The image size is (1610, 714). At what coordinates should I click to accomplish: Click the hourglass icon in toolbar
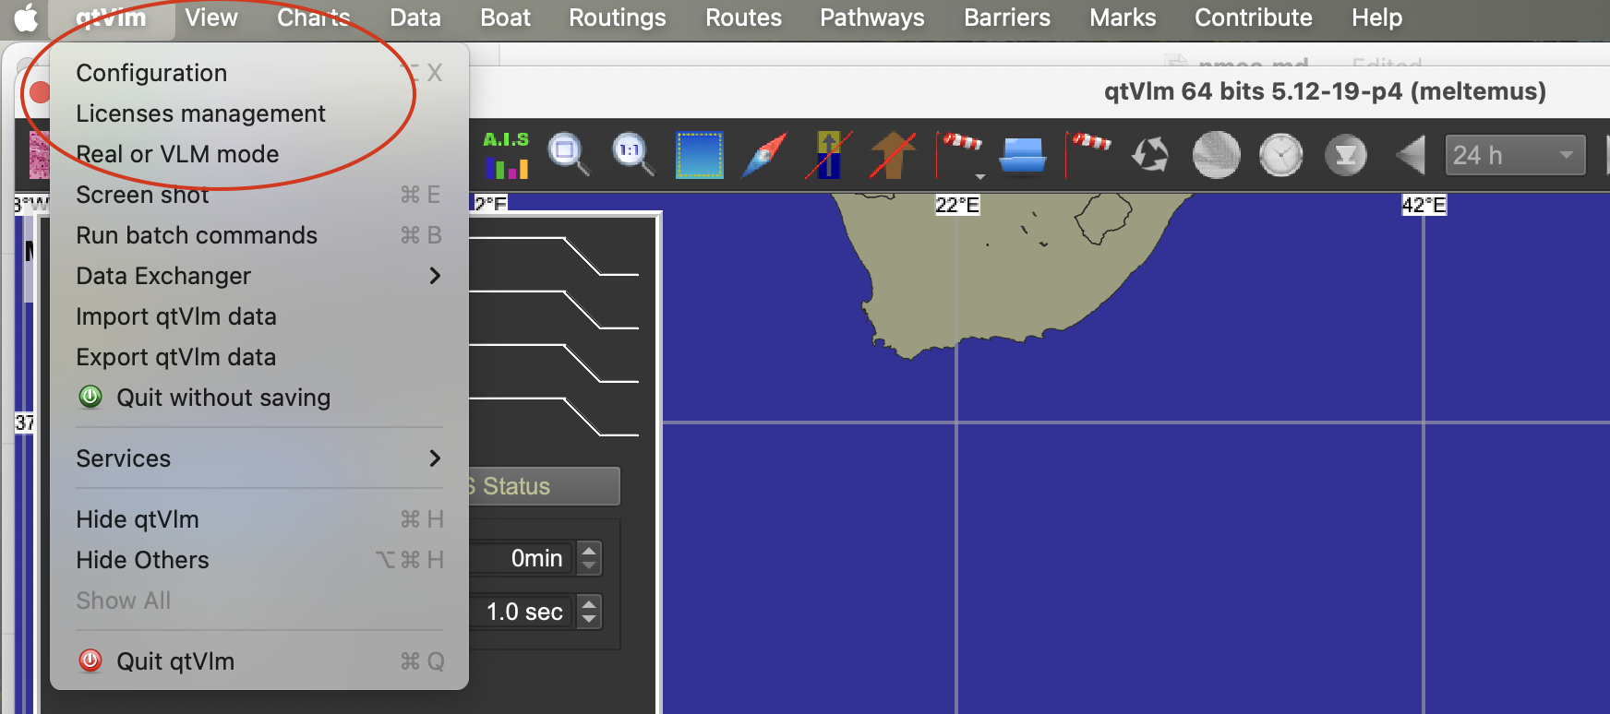pos(1346,155)
